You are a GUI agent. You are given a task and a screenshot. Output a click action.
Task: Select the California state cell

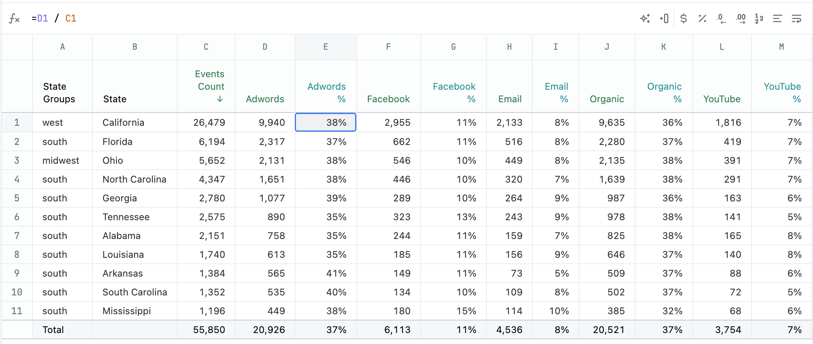123,123
